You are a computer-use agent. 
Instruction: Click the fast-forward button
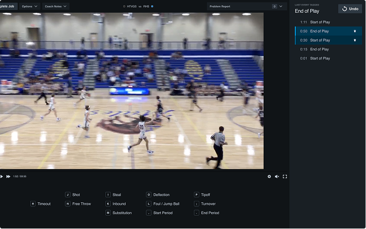tap(8, 177)
